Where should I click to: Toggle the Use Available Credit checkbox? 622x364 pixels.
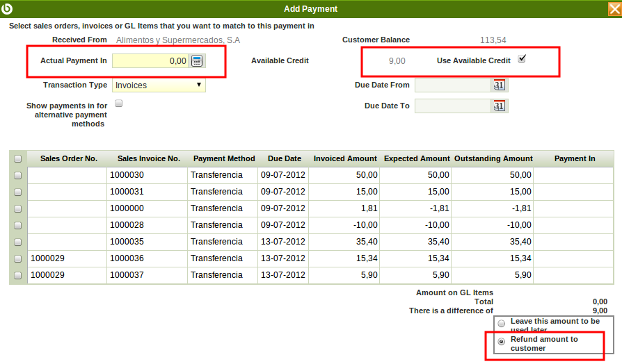(522, 59)
